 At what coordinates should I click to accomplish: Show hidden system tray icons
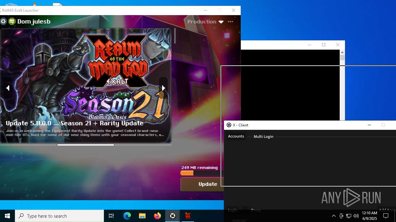coord(334,216)
